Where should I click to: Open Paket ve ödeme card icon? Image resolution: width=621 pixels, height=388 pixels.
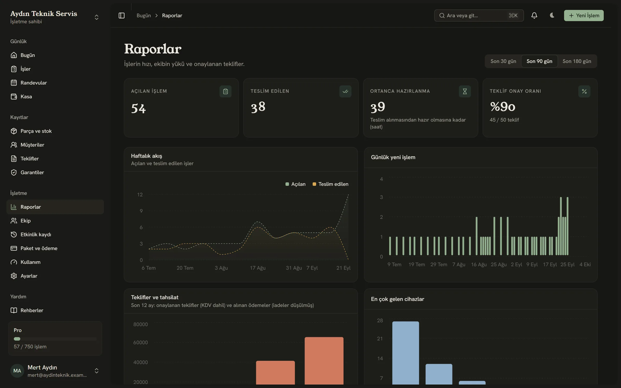[x=14, y=248]
